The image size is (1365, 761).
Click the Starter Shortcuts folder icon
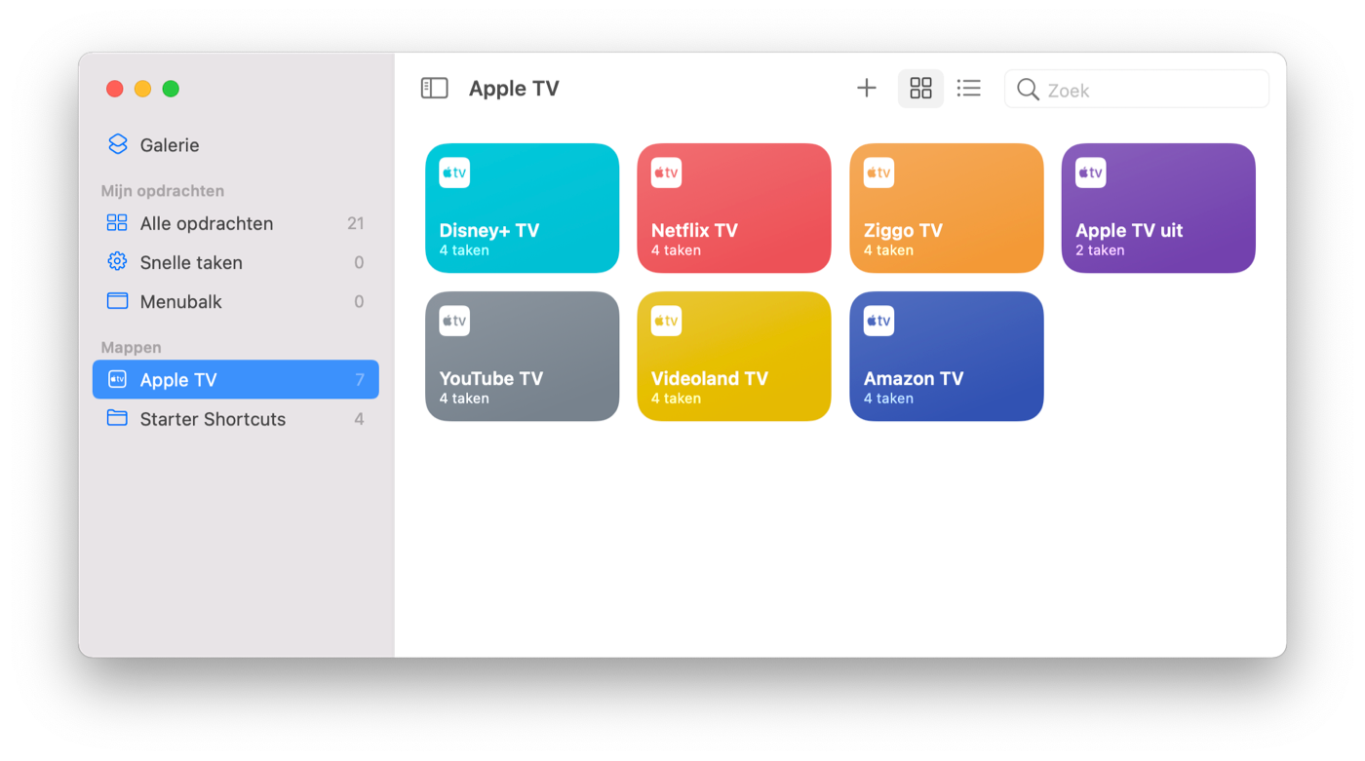[x=117, y=418]
